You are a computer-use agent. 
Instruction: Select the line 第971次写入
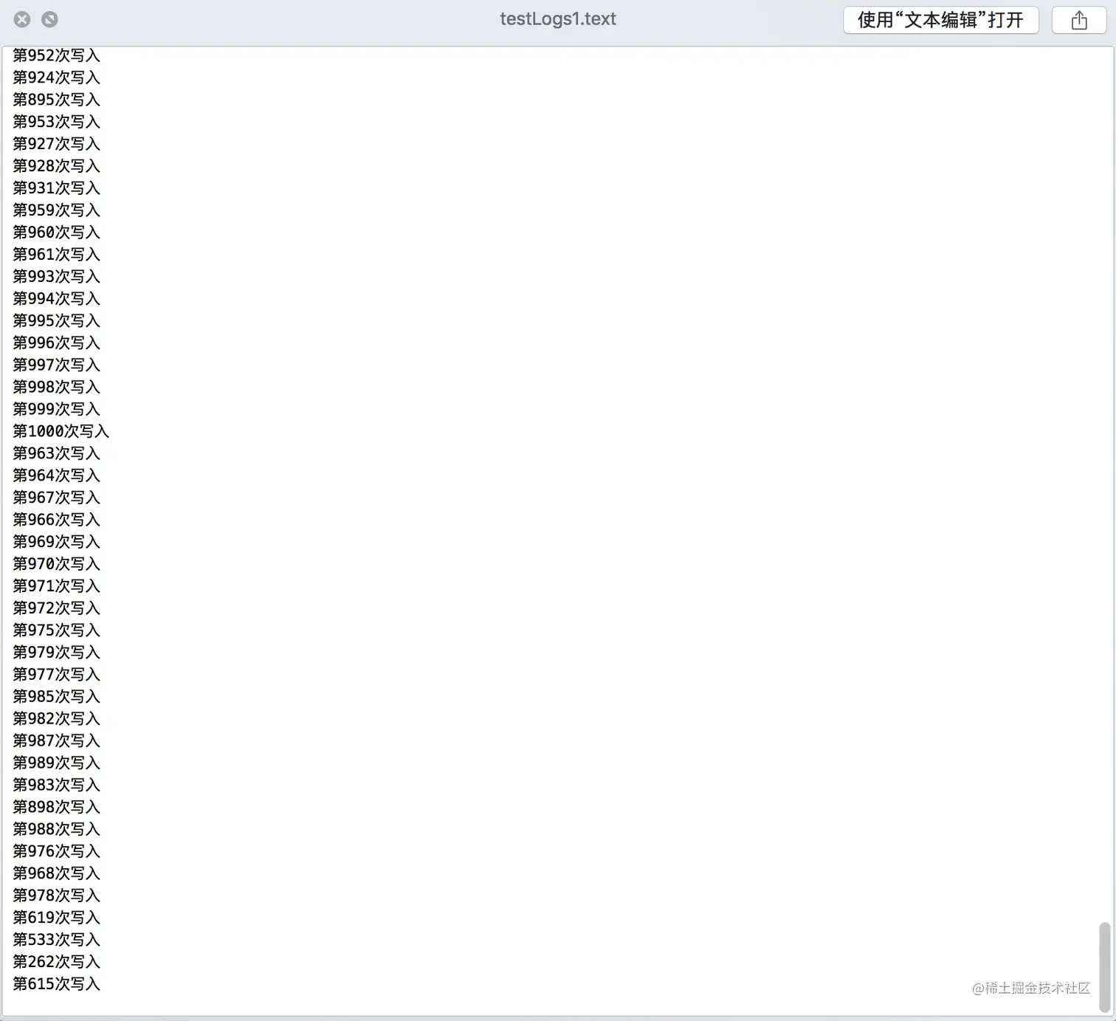coord(56,587)
